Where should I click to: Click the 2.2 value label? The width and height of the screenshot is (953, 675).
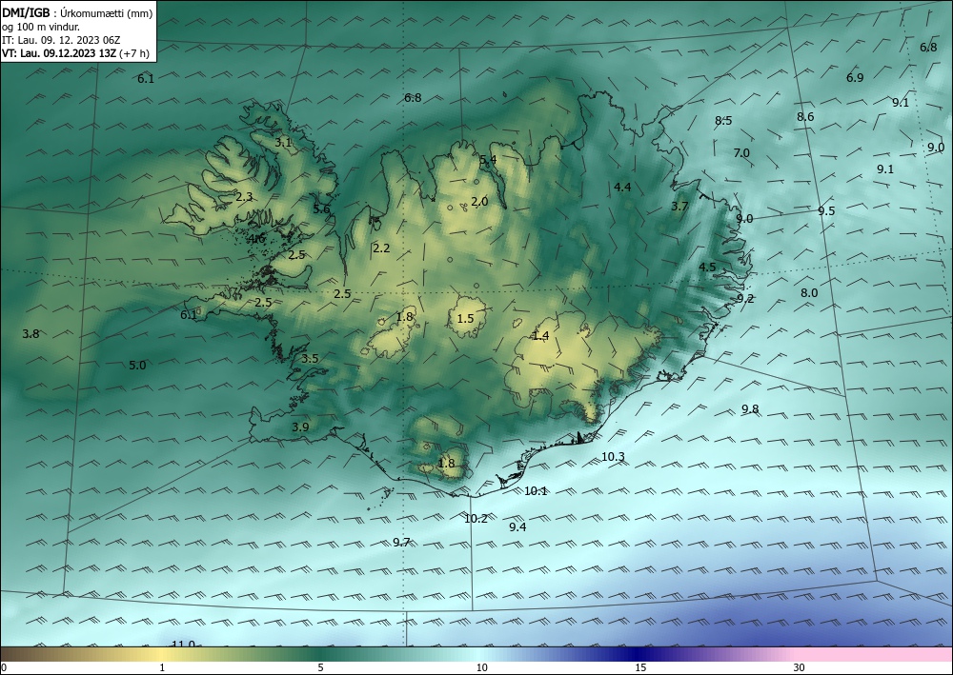click(x=381, y=248)
